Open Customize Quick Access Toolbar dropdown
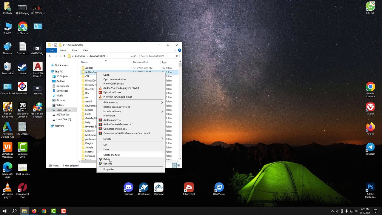The image size is (382, 215). tap(64, 45)
